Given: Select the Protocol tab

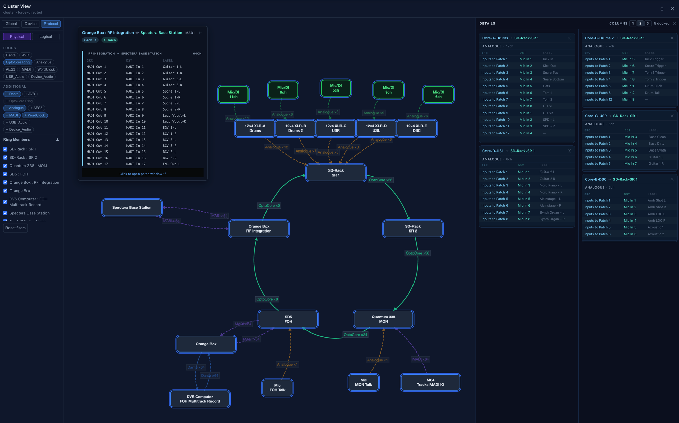Looking at the screenshot, I should click(x=51, y=24).
